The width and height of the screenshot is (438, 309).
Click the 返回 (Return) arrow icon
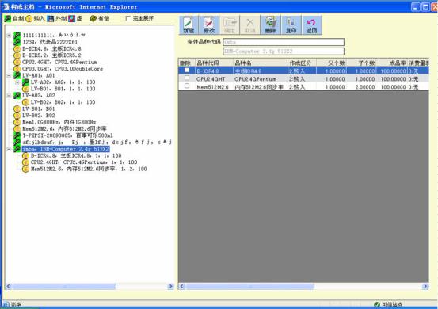[x=311, y=25]
